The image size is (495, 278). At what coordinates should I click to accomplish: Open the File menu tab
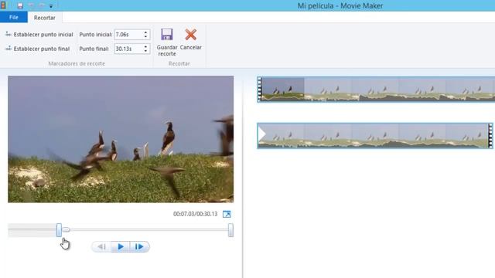click(x=14, y=17)
